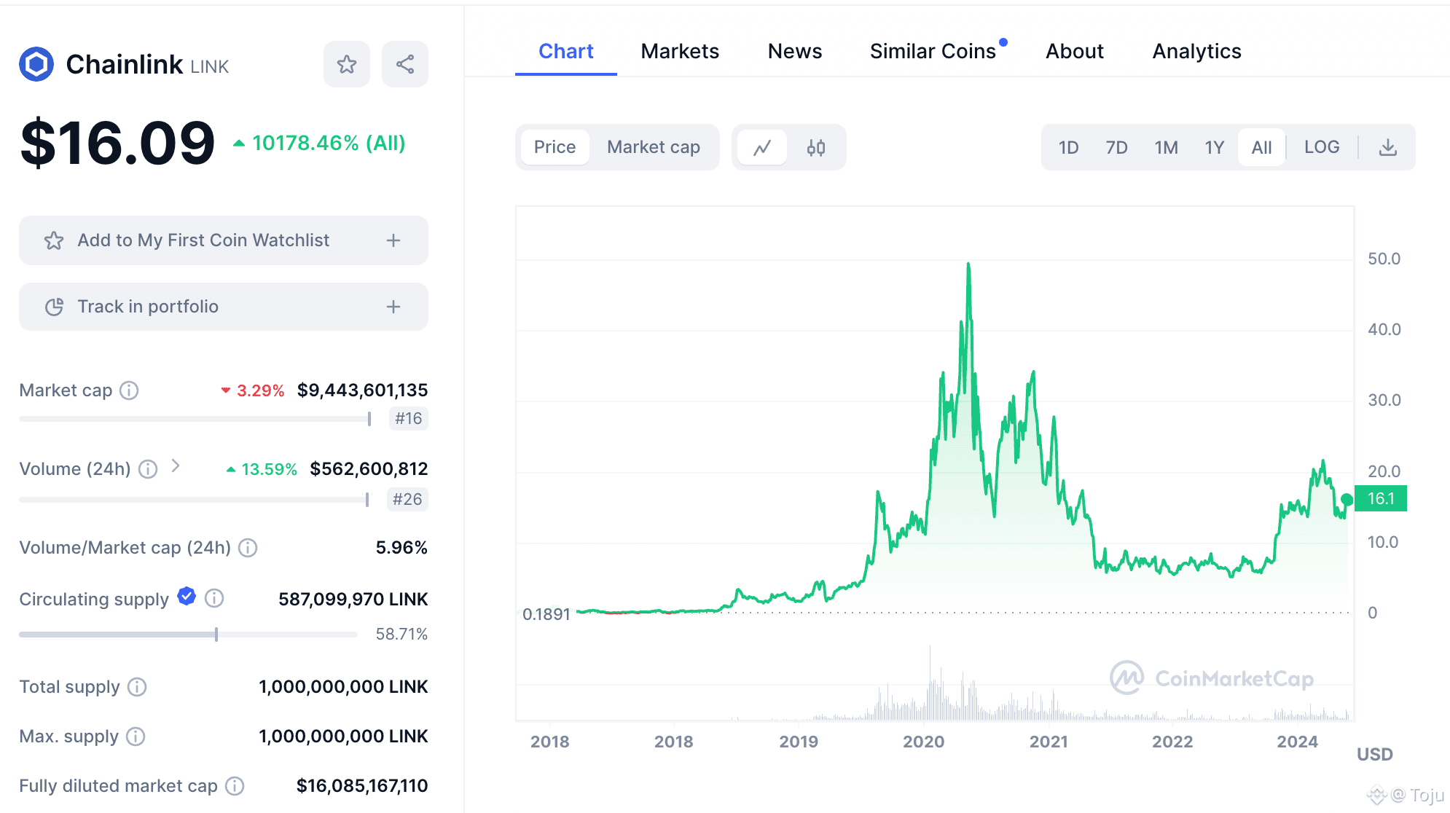Select the 1Y time range button
1450x813 pixels.
point(1214,148)
